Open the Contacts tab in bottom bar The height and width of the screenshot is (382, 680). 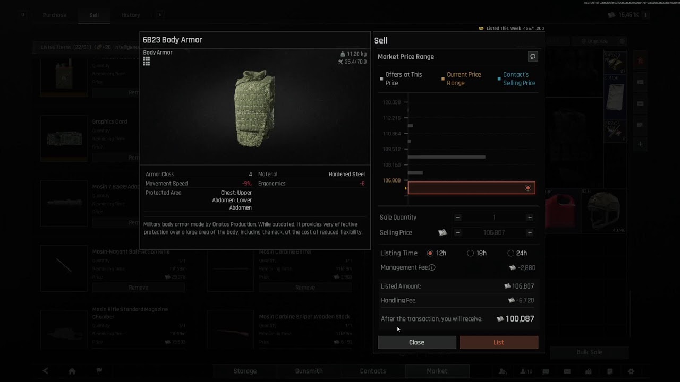(x=373, y=371)
